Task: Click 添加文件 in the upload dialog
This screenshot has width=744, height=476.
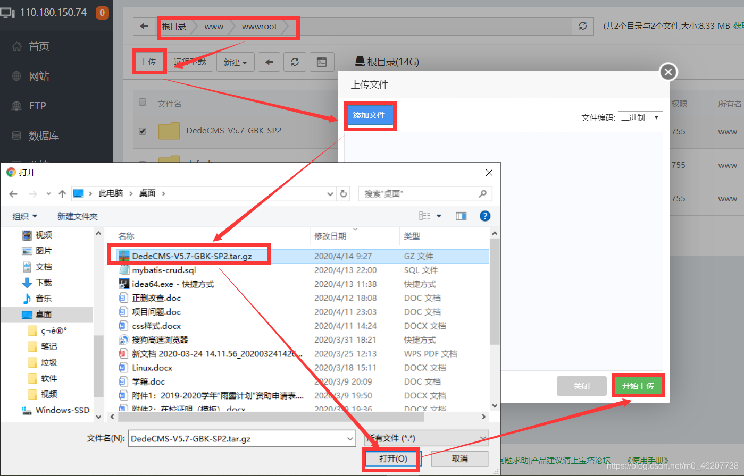Action: (x=369, y=115)
